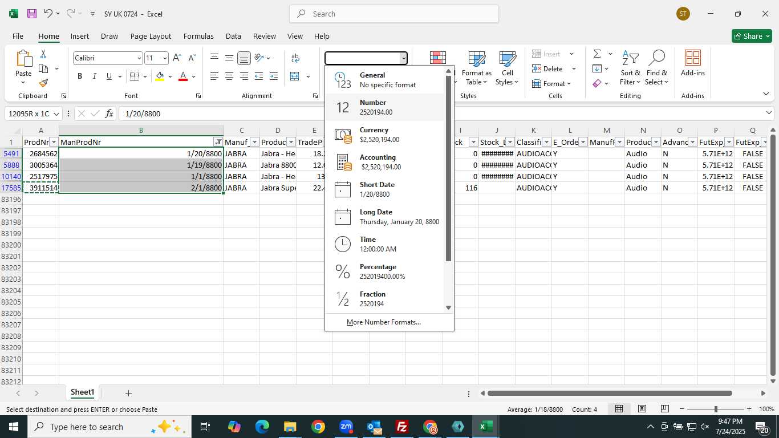This screenshot has width=779, height=438.
Task: Toggle Bottom Align button
Action: [x=244, y=58]
